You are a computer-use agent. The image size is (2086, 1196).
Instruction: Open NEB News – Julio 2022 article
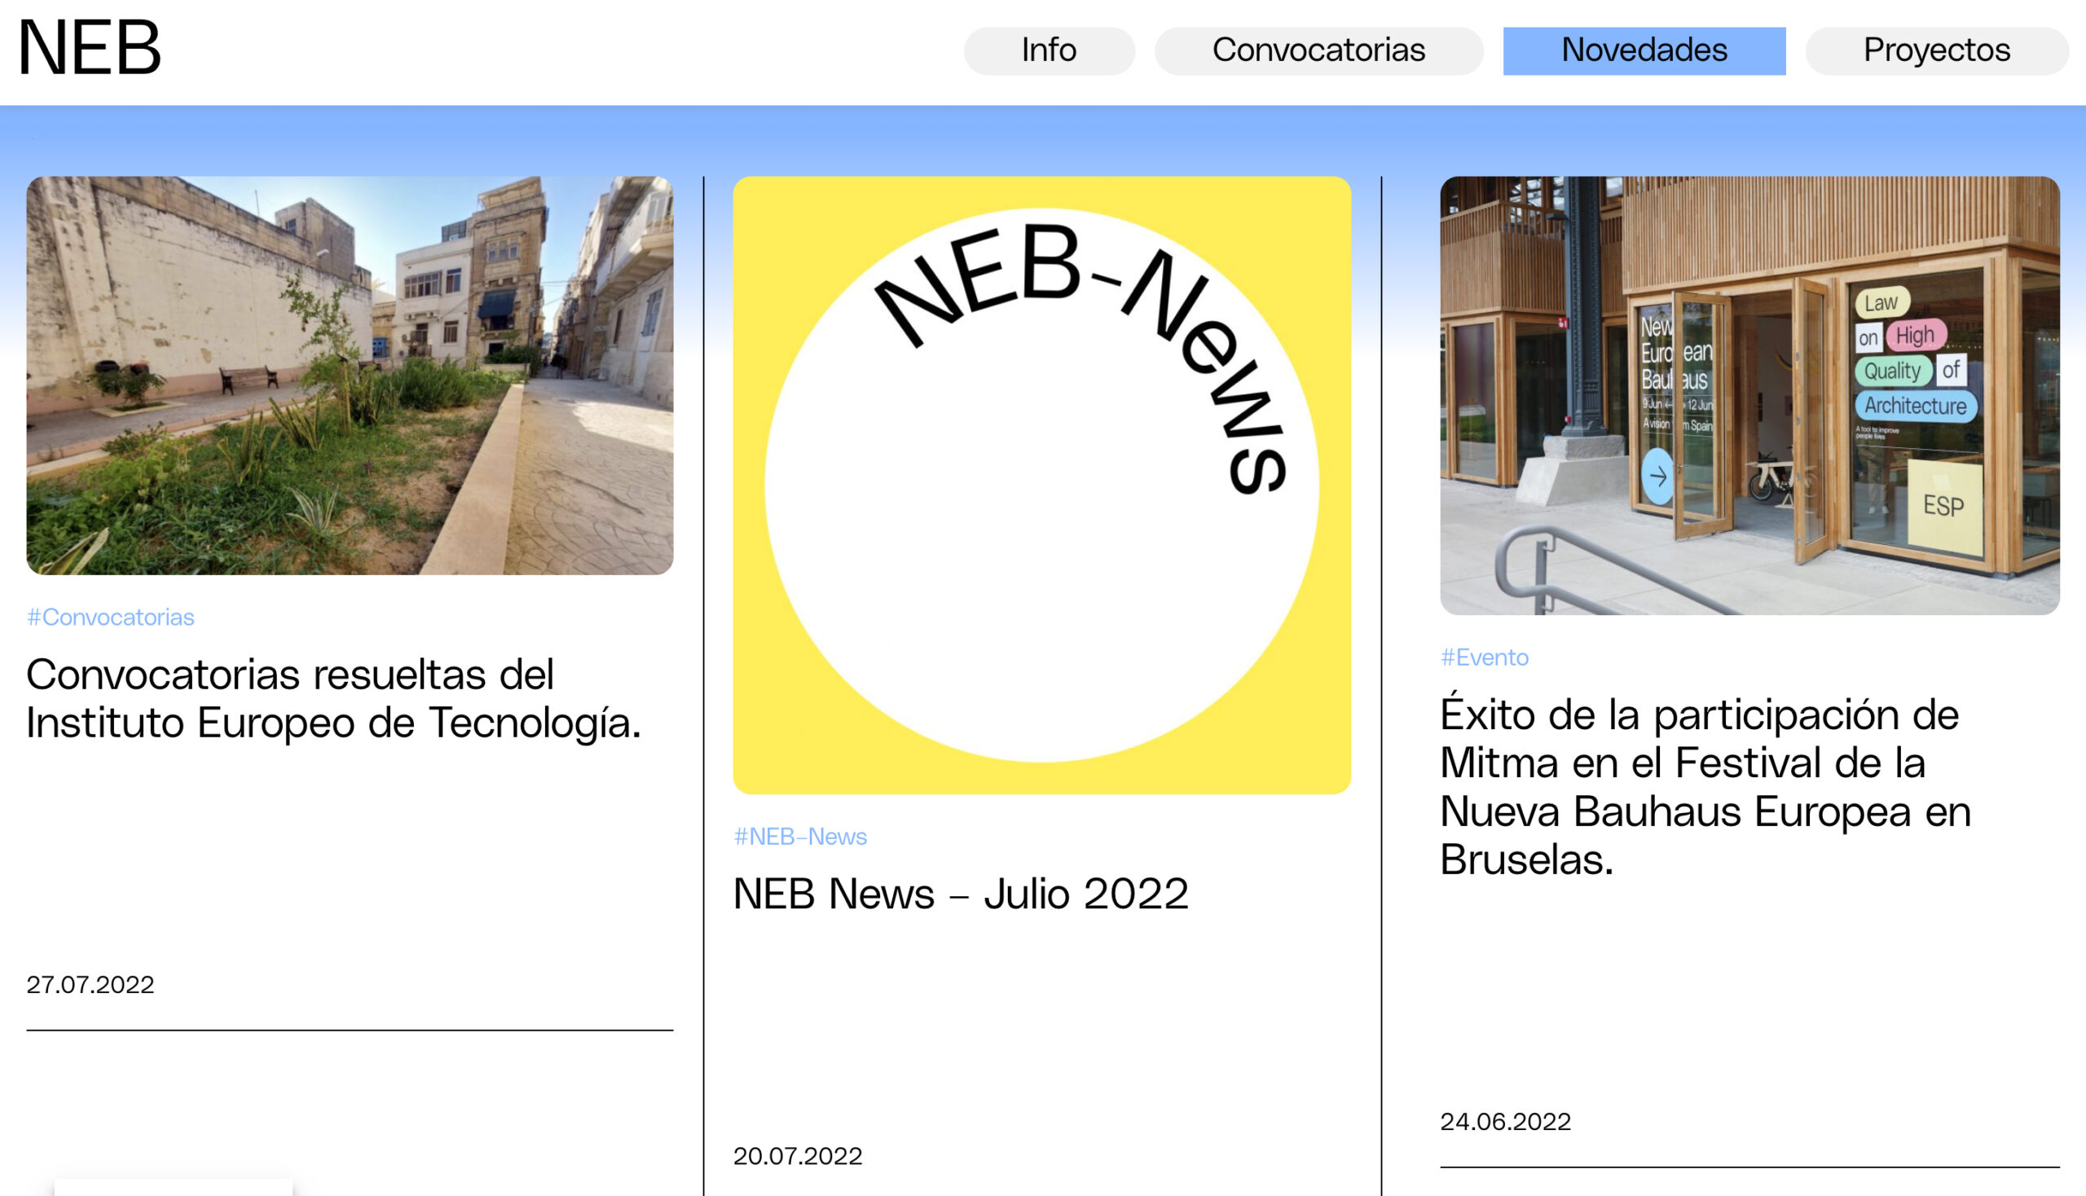[960, 894]
